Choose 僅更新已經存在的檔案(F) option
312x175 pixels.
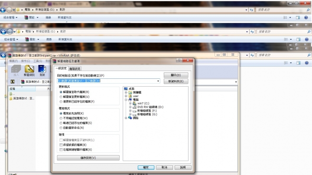(x=77, y=102)
